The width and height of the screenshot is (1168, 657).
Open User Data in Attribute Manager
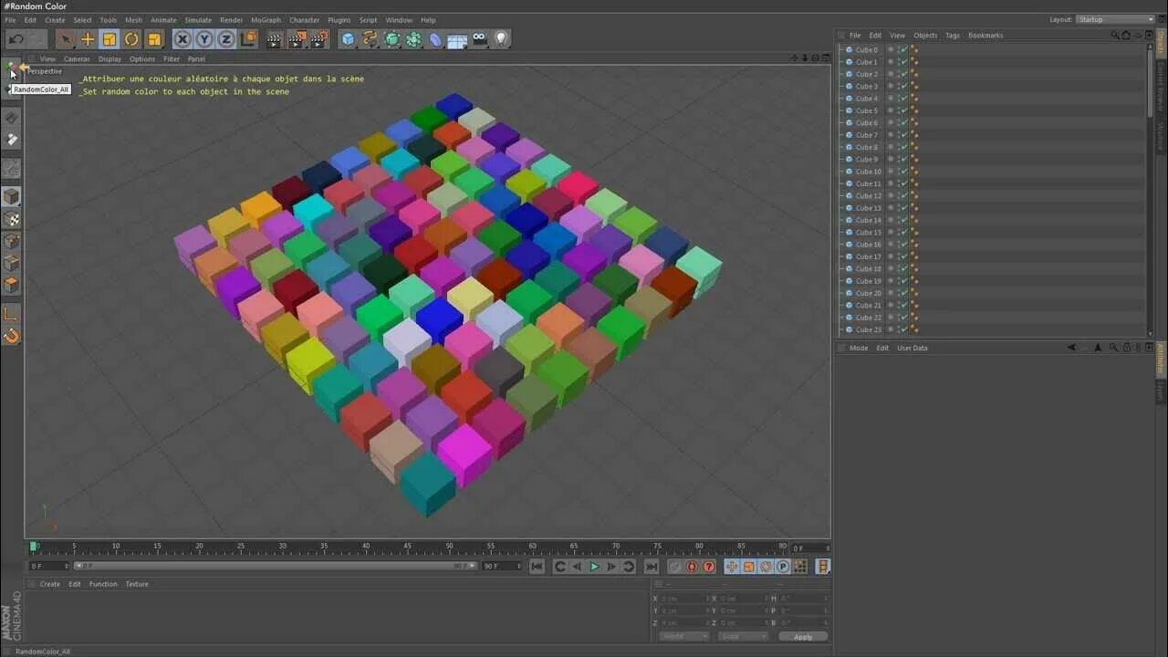click(x=912, y=348)
